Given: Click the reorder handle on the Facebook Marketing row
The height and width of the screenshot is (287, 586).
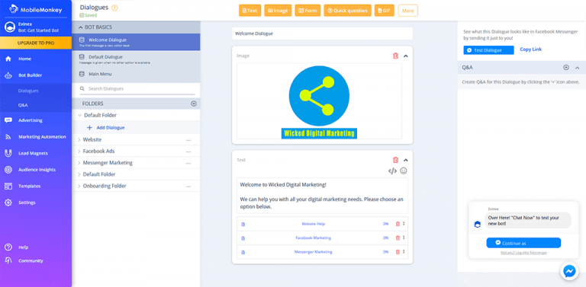Looking at the screenshot, I should tap(404, 238).
